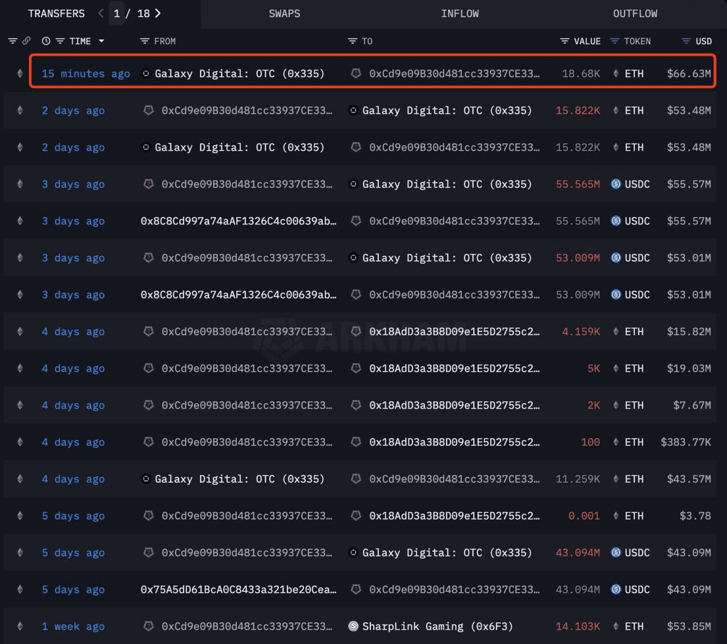
Task: Click the $15.82M USD amount
Action: [x=689, y=331]
